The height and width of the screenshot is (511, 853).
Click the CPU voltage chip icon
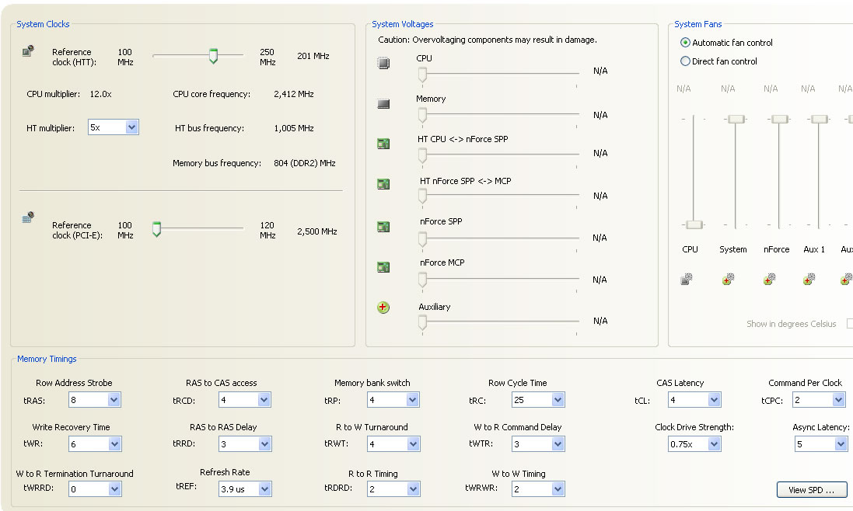pyautogui.click(x=383, y=64)
